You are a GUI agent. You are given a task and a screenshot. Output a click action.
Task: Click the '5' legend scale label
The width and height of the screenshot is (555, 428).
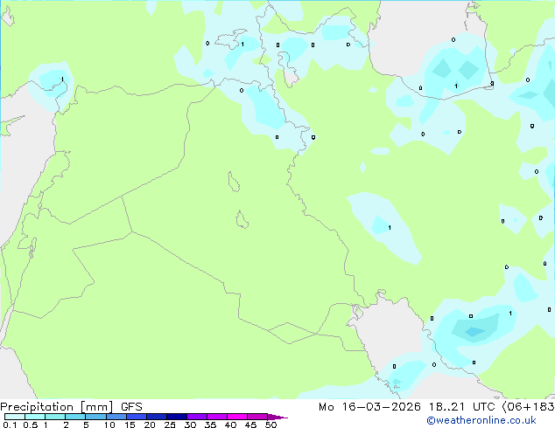pos(86,425)
